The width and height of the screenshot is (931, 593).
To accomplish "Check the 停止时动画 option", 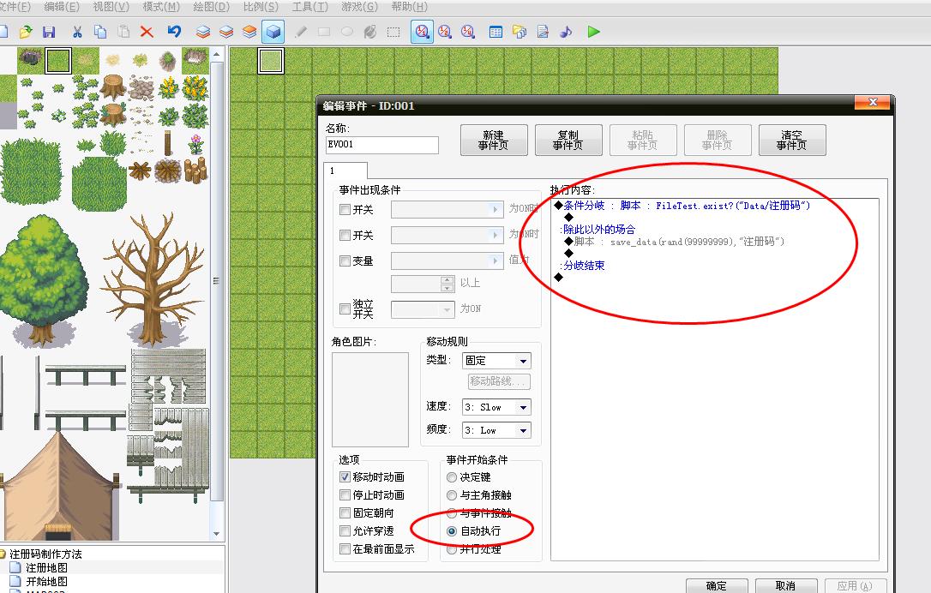I will pyautogui.click(x=345, y=494).
